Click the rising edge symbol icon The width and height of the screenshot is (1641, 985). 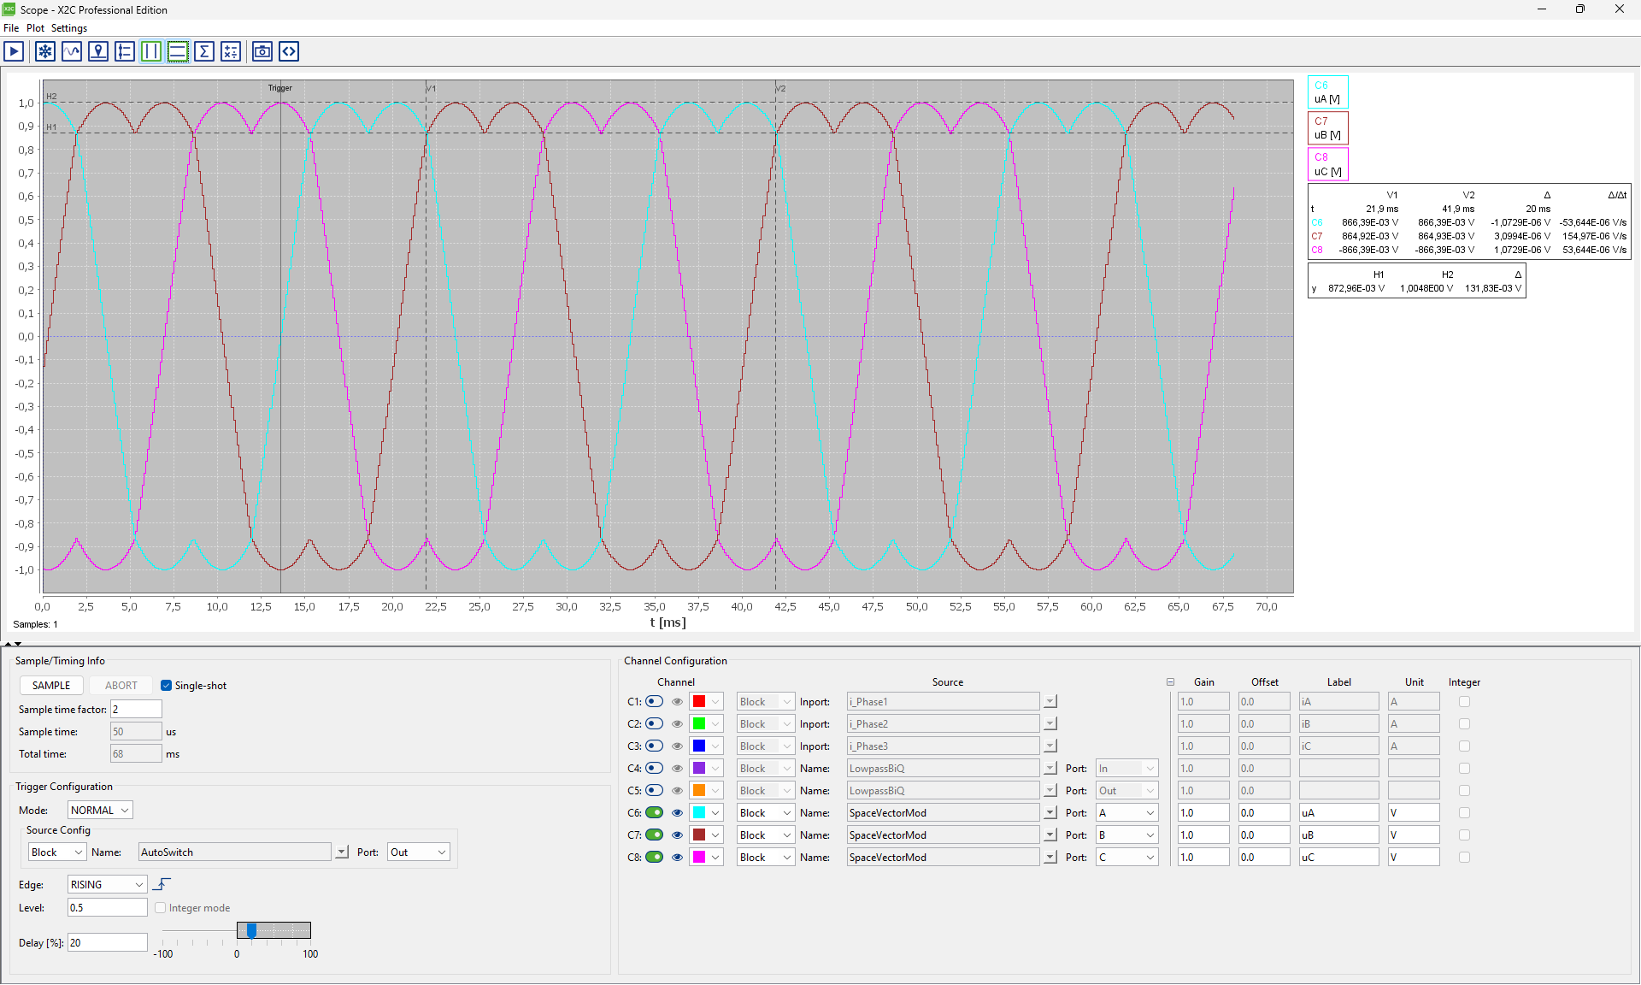click(162, 884)
